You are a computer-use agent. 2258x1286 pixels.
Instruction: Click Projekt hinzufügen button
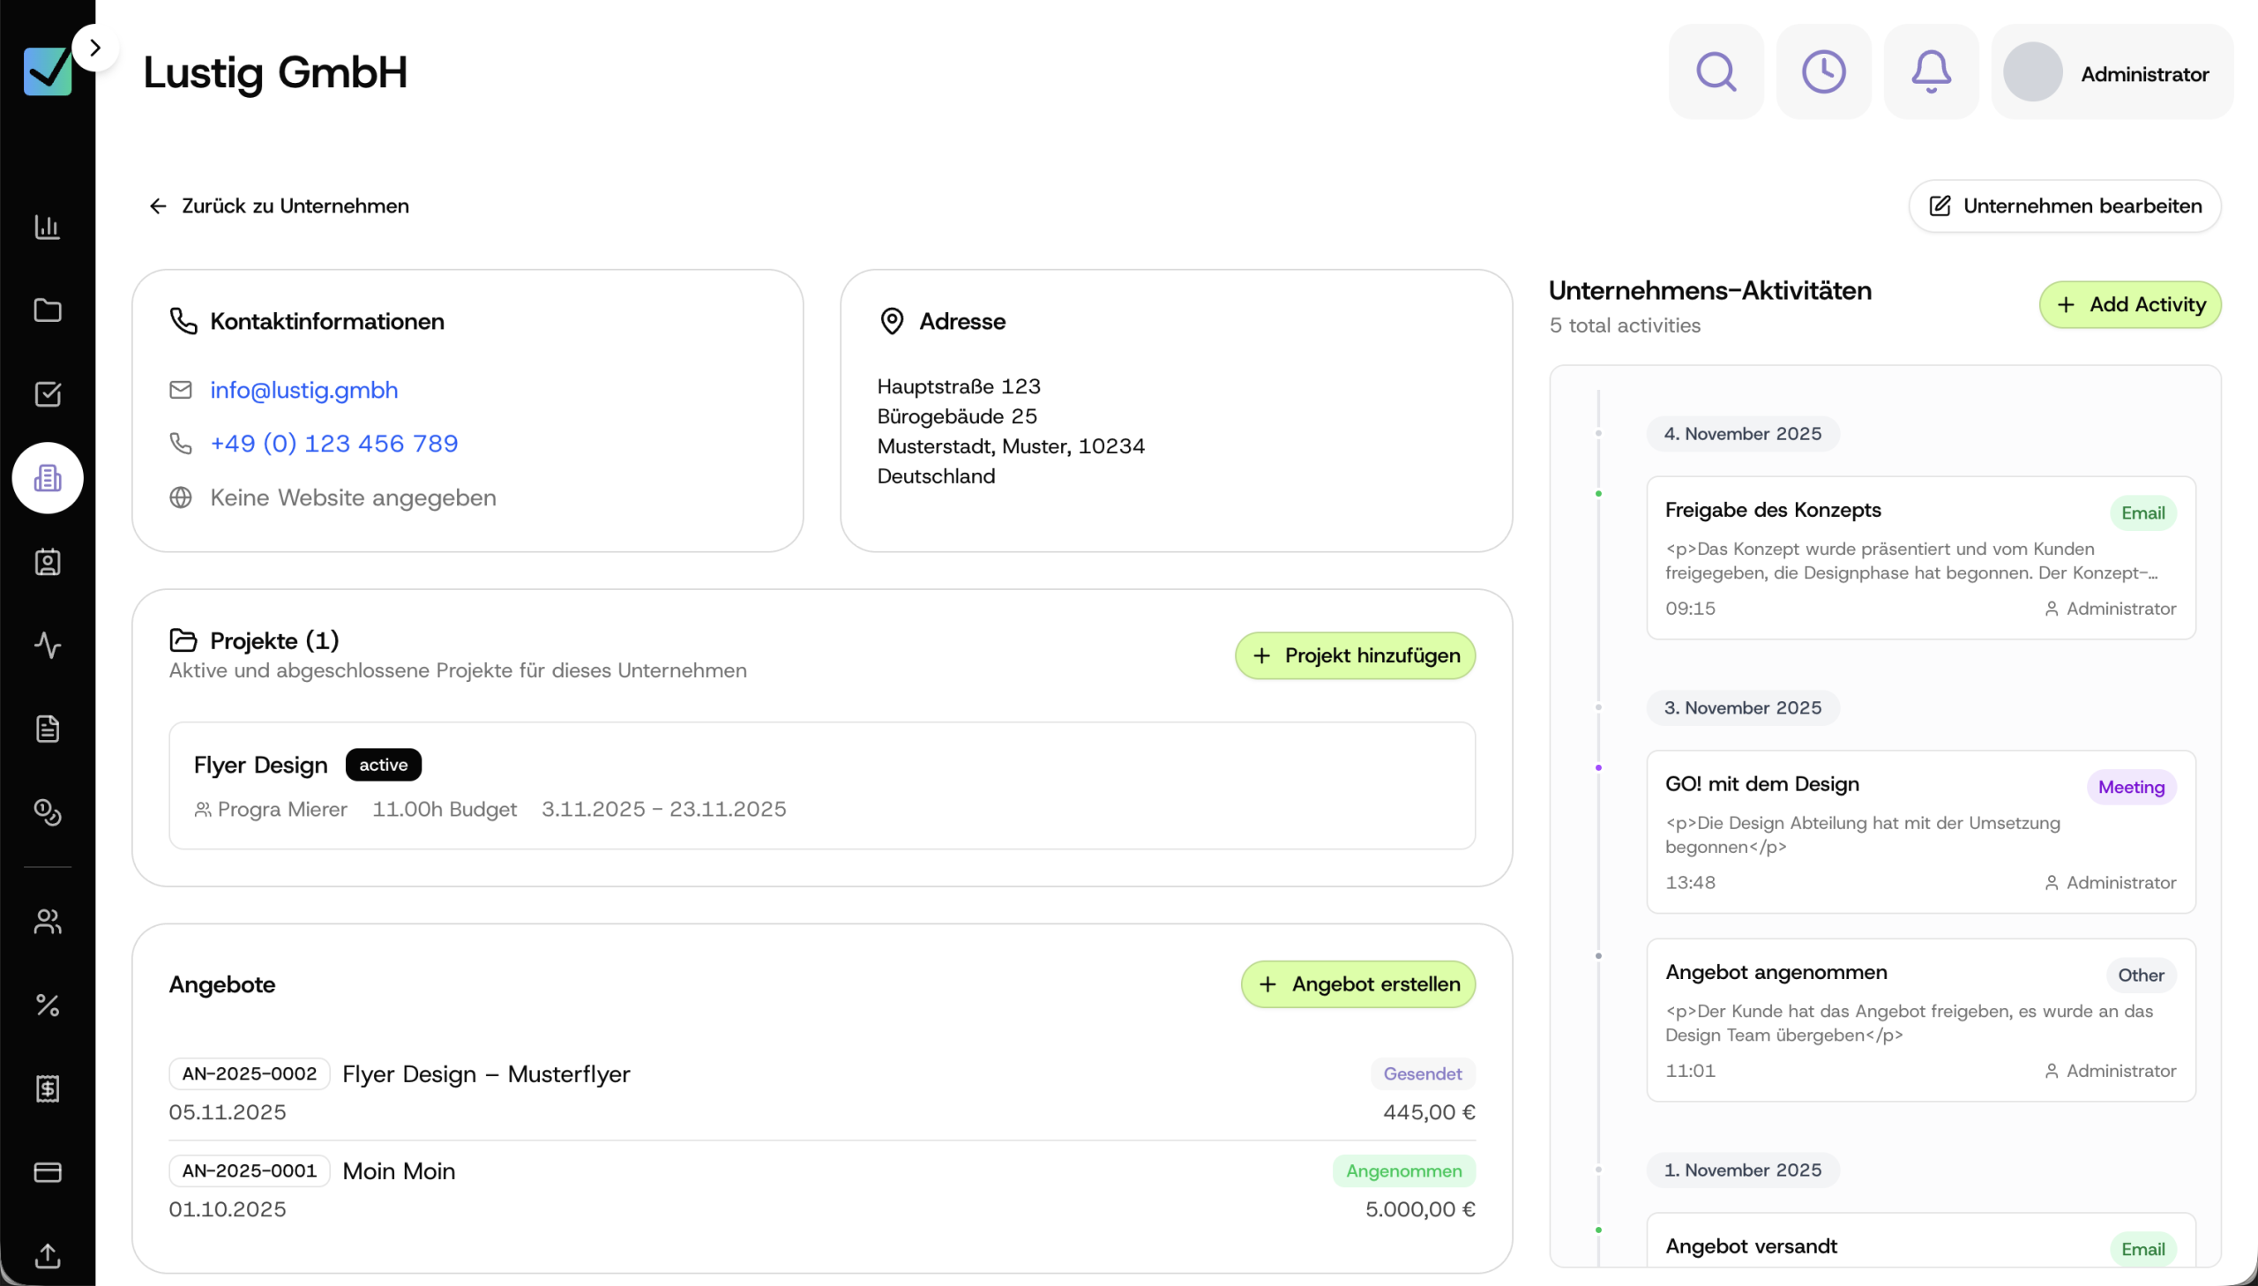click(1355, 655)
